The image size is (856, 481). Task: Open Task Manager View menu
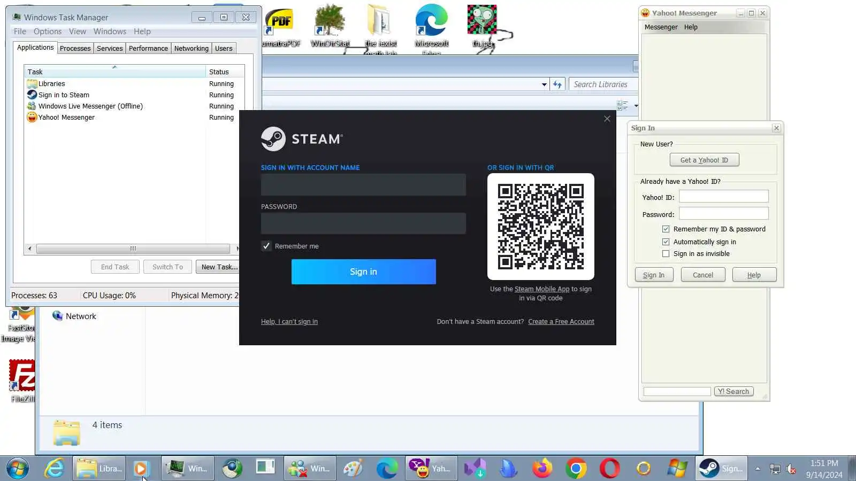(78, 32)
